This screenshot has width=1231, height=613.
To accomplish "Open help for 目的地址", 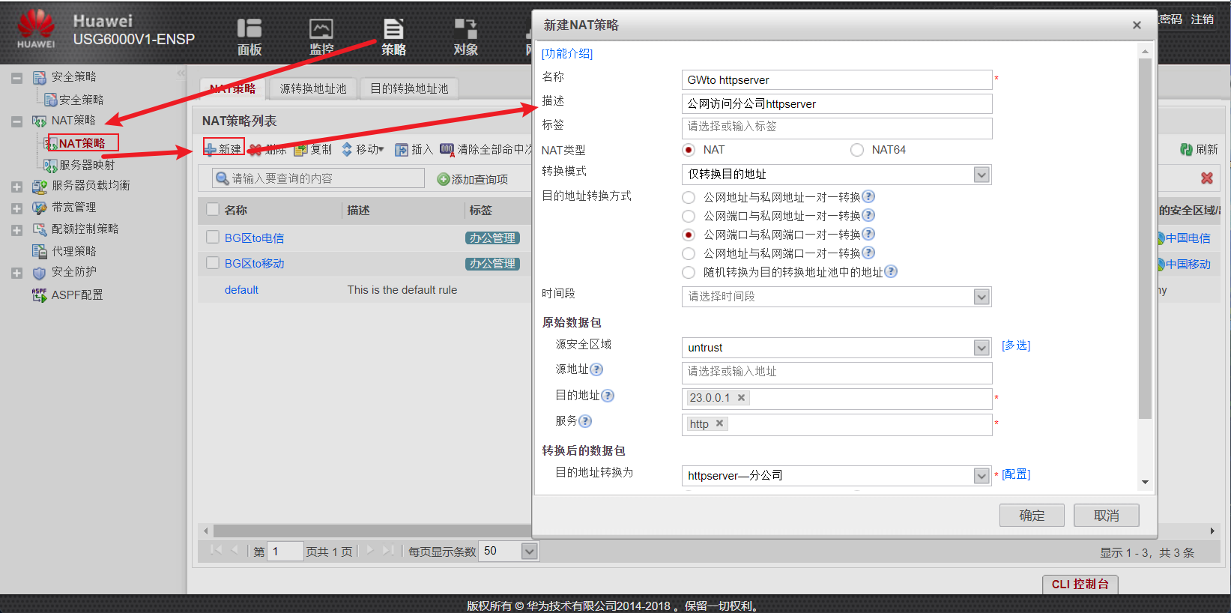I will point(608,396).
